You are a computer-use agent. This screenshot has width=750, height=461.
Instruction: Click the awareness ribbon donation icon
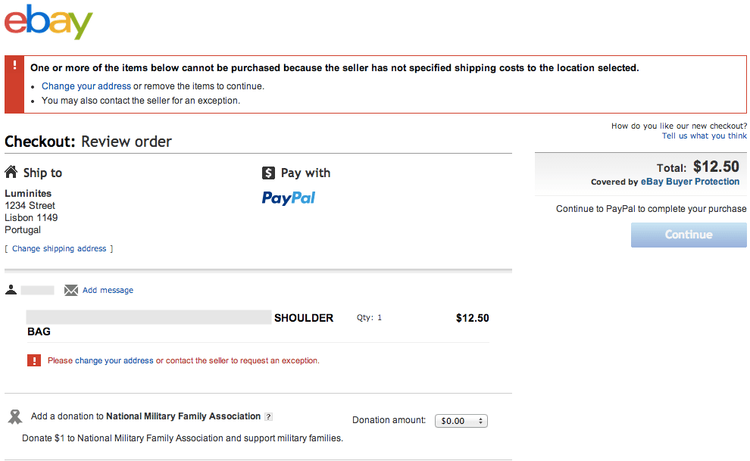pyautogui.click(x=14, y=416)
